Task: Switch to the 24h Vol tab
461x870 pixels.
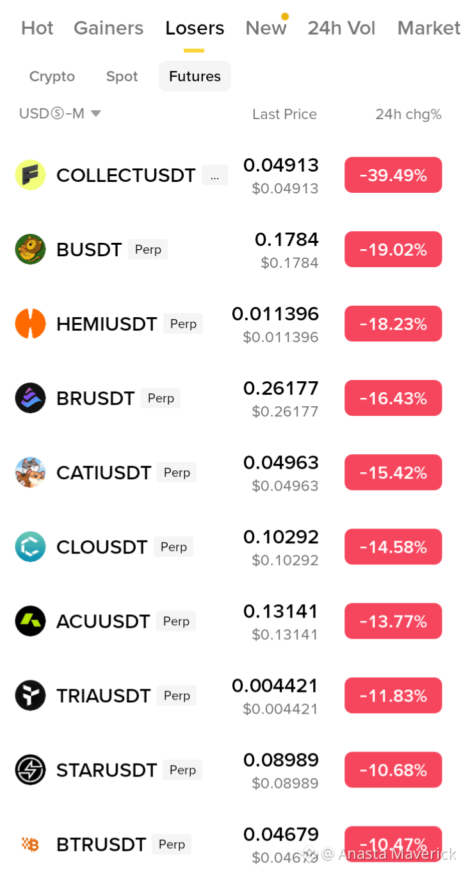Action: pyautogui.click(x=341, y=28)
